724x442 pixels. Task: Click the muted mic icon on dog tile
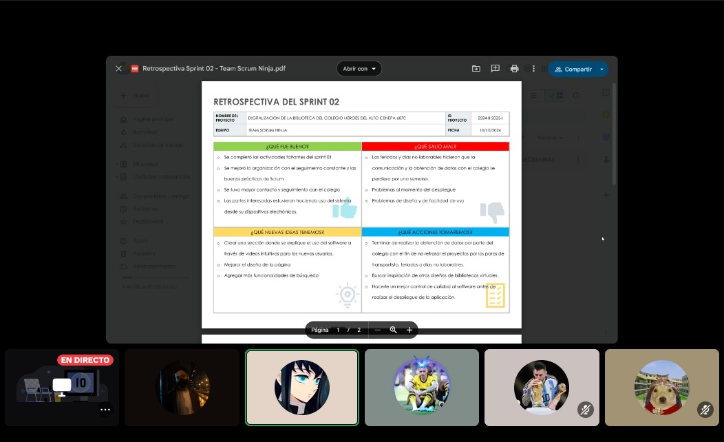pos(705,410)
